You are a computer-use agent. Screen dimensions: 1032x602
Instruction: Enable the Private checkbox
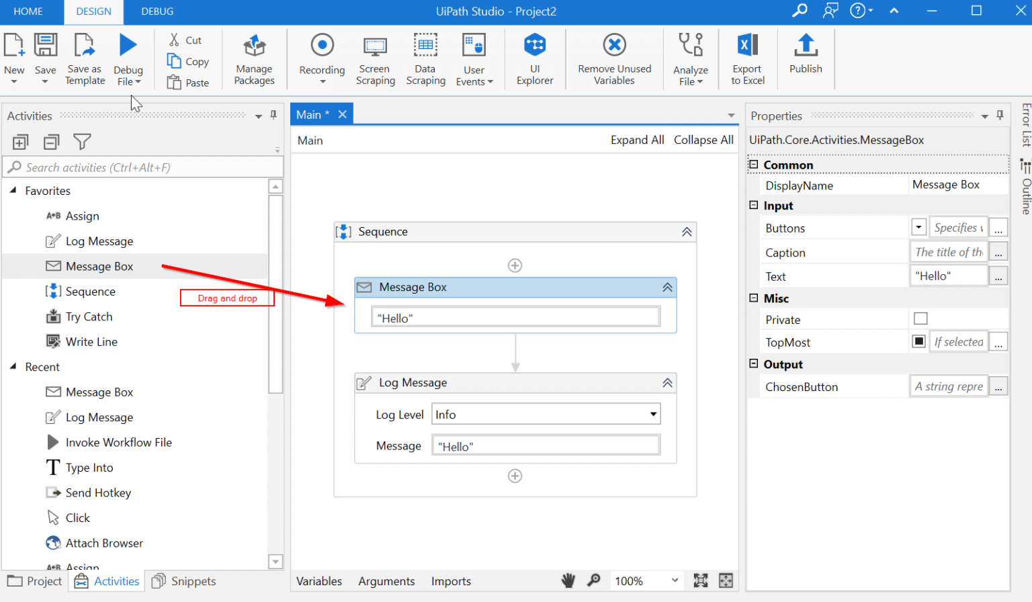pos(920,318)
